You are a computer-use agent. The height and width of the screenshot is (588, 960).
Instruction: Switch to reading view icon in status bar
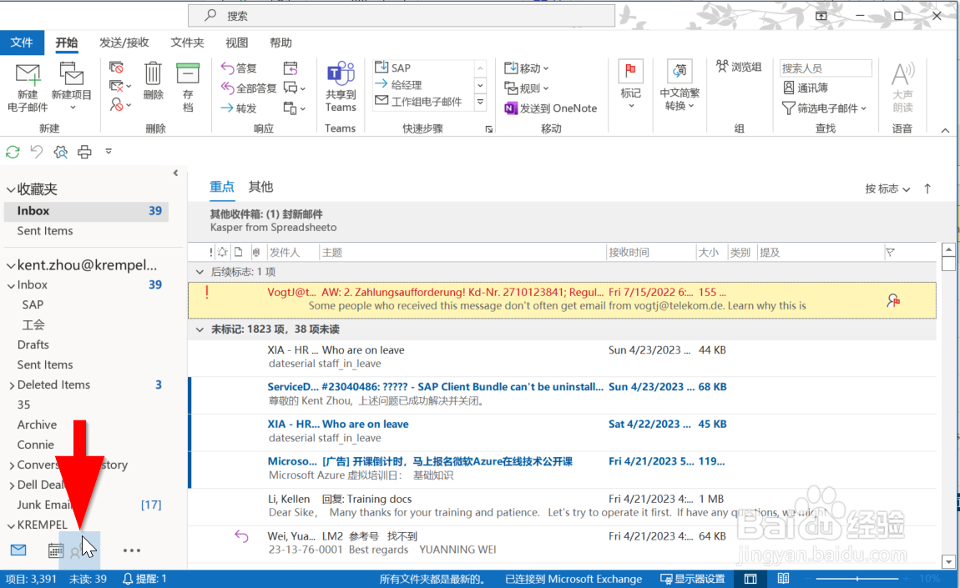783,579
